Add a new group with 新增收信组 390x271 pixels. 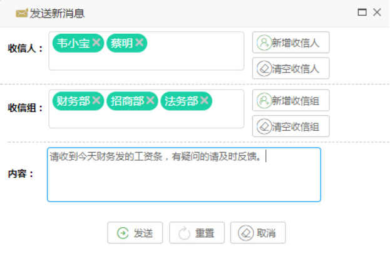coord(290,100)
